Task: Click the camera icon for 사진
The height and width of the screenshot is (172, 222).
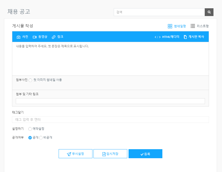Action: pos(19,37)
